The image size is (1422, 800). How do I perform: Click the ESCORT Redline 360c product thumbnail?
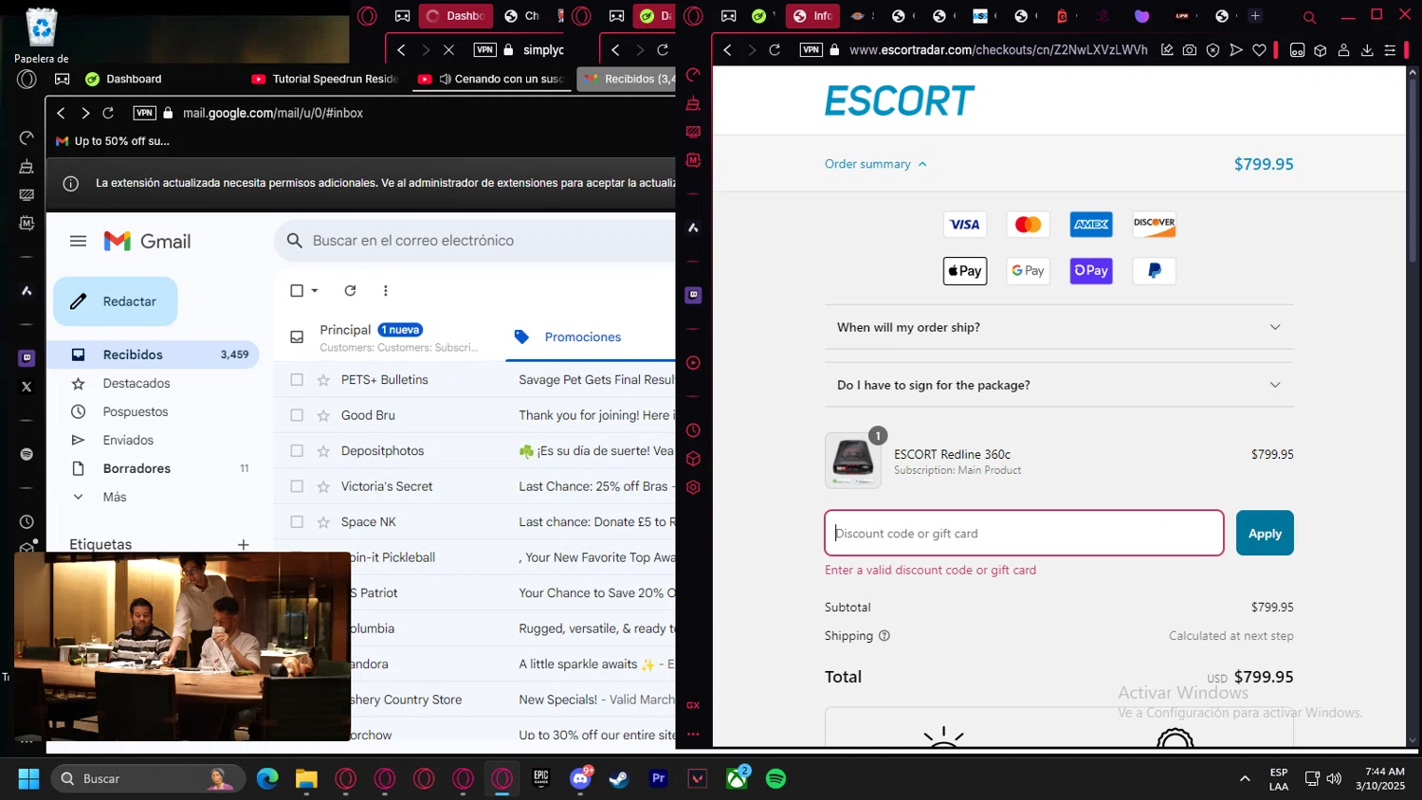(853, 461)
